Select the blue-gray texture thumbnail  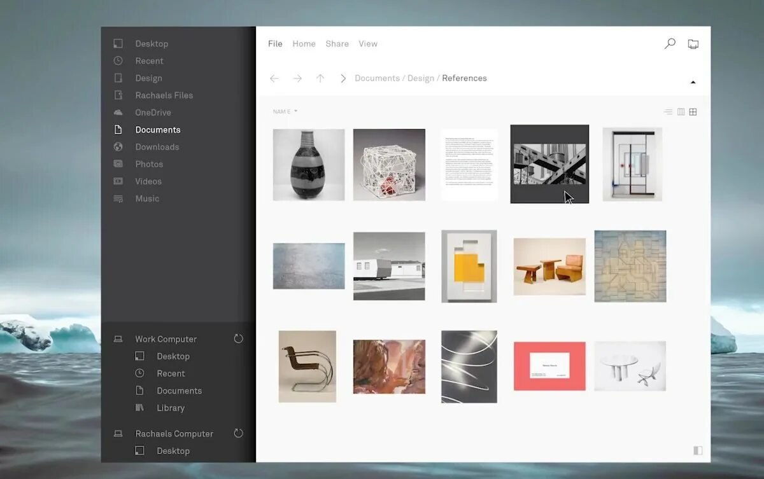pyautogui.click(x=309, y=266)
